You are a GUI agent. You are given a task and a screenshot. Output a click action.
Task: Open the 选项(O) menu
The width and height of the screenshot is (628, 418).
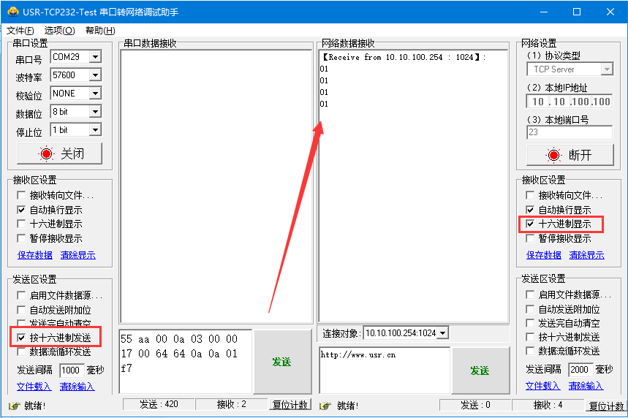59,31
